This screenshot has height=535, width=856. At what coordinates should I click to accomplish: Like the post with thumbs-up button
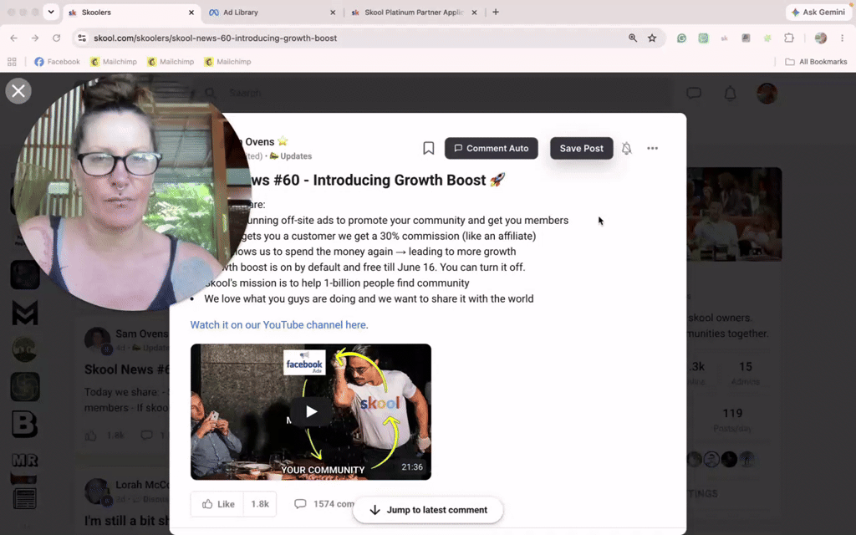(217, 504)
